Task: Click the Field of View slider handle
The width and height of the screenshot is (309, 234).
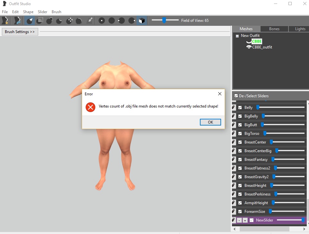Action: (164, 20)
